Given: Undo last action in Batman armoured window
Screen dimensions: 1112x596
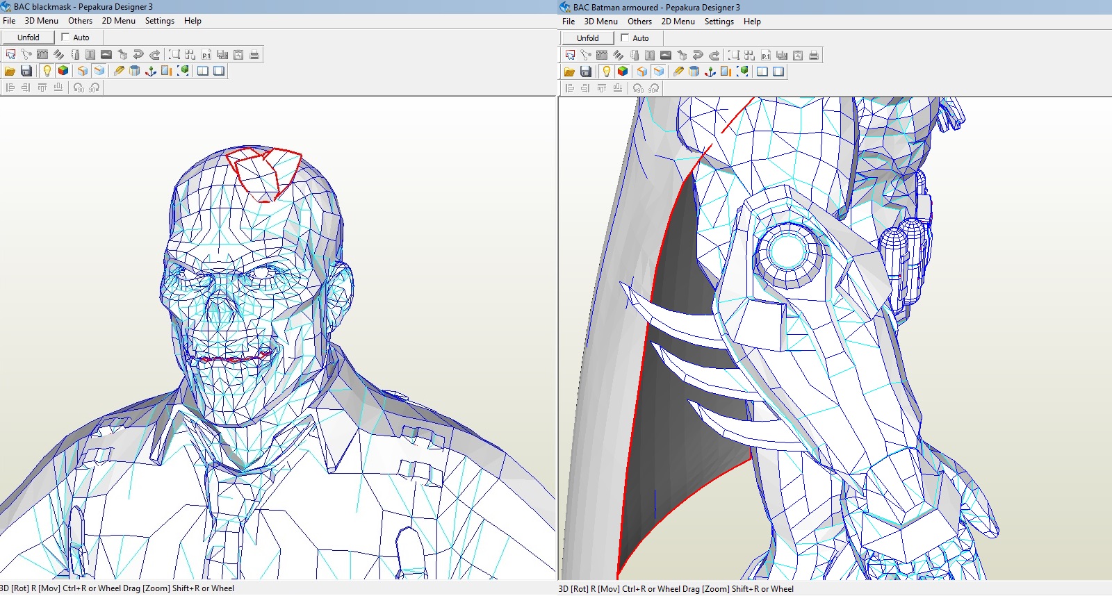Looking at the screenshot, I should click(x=698, y=55).
